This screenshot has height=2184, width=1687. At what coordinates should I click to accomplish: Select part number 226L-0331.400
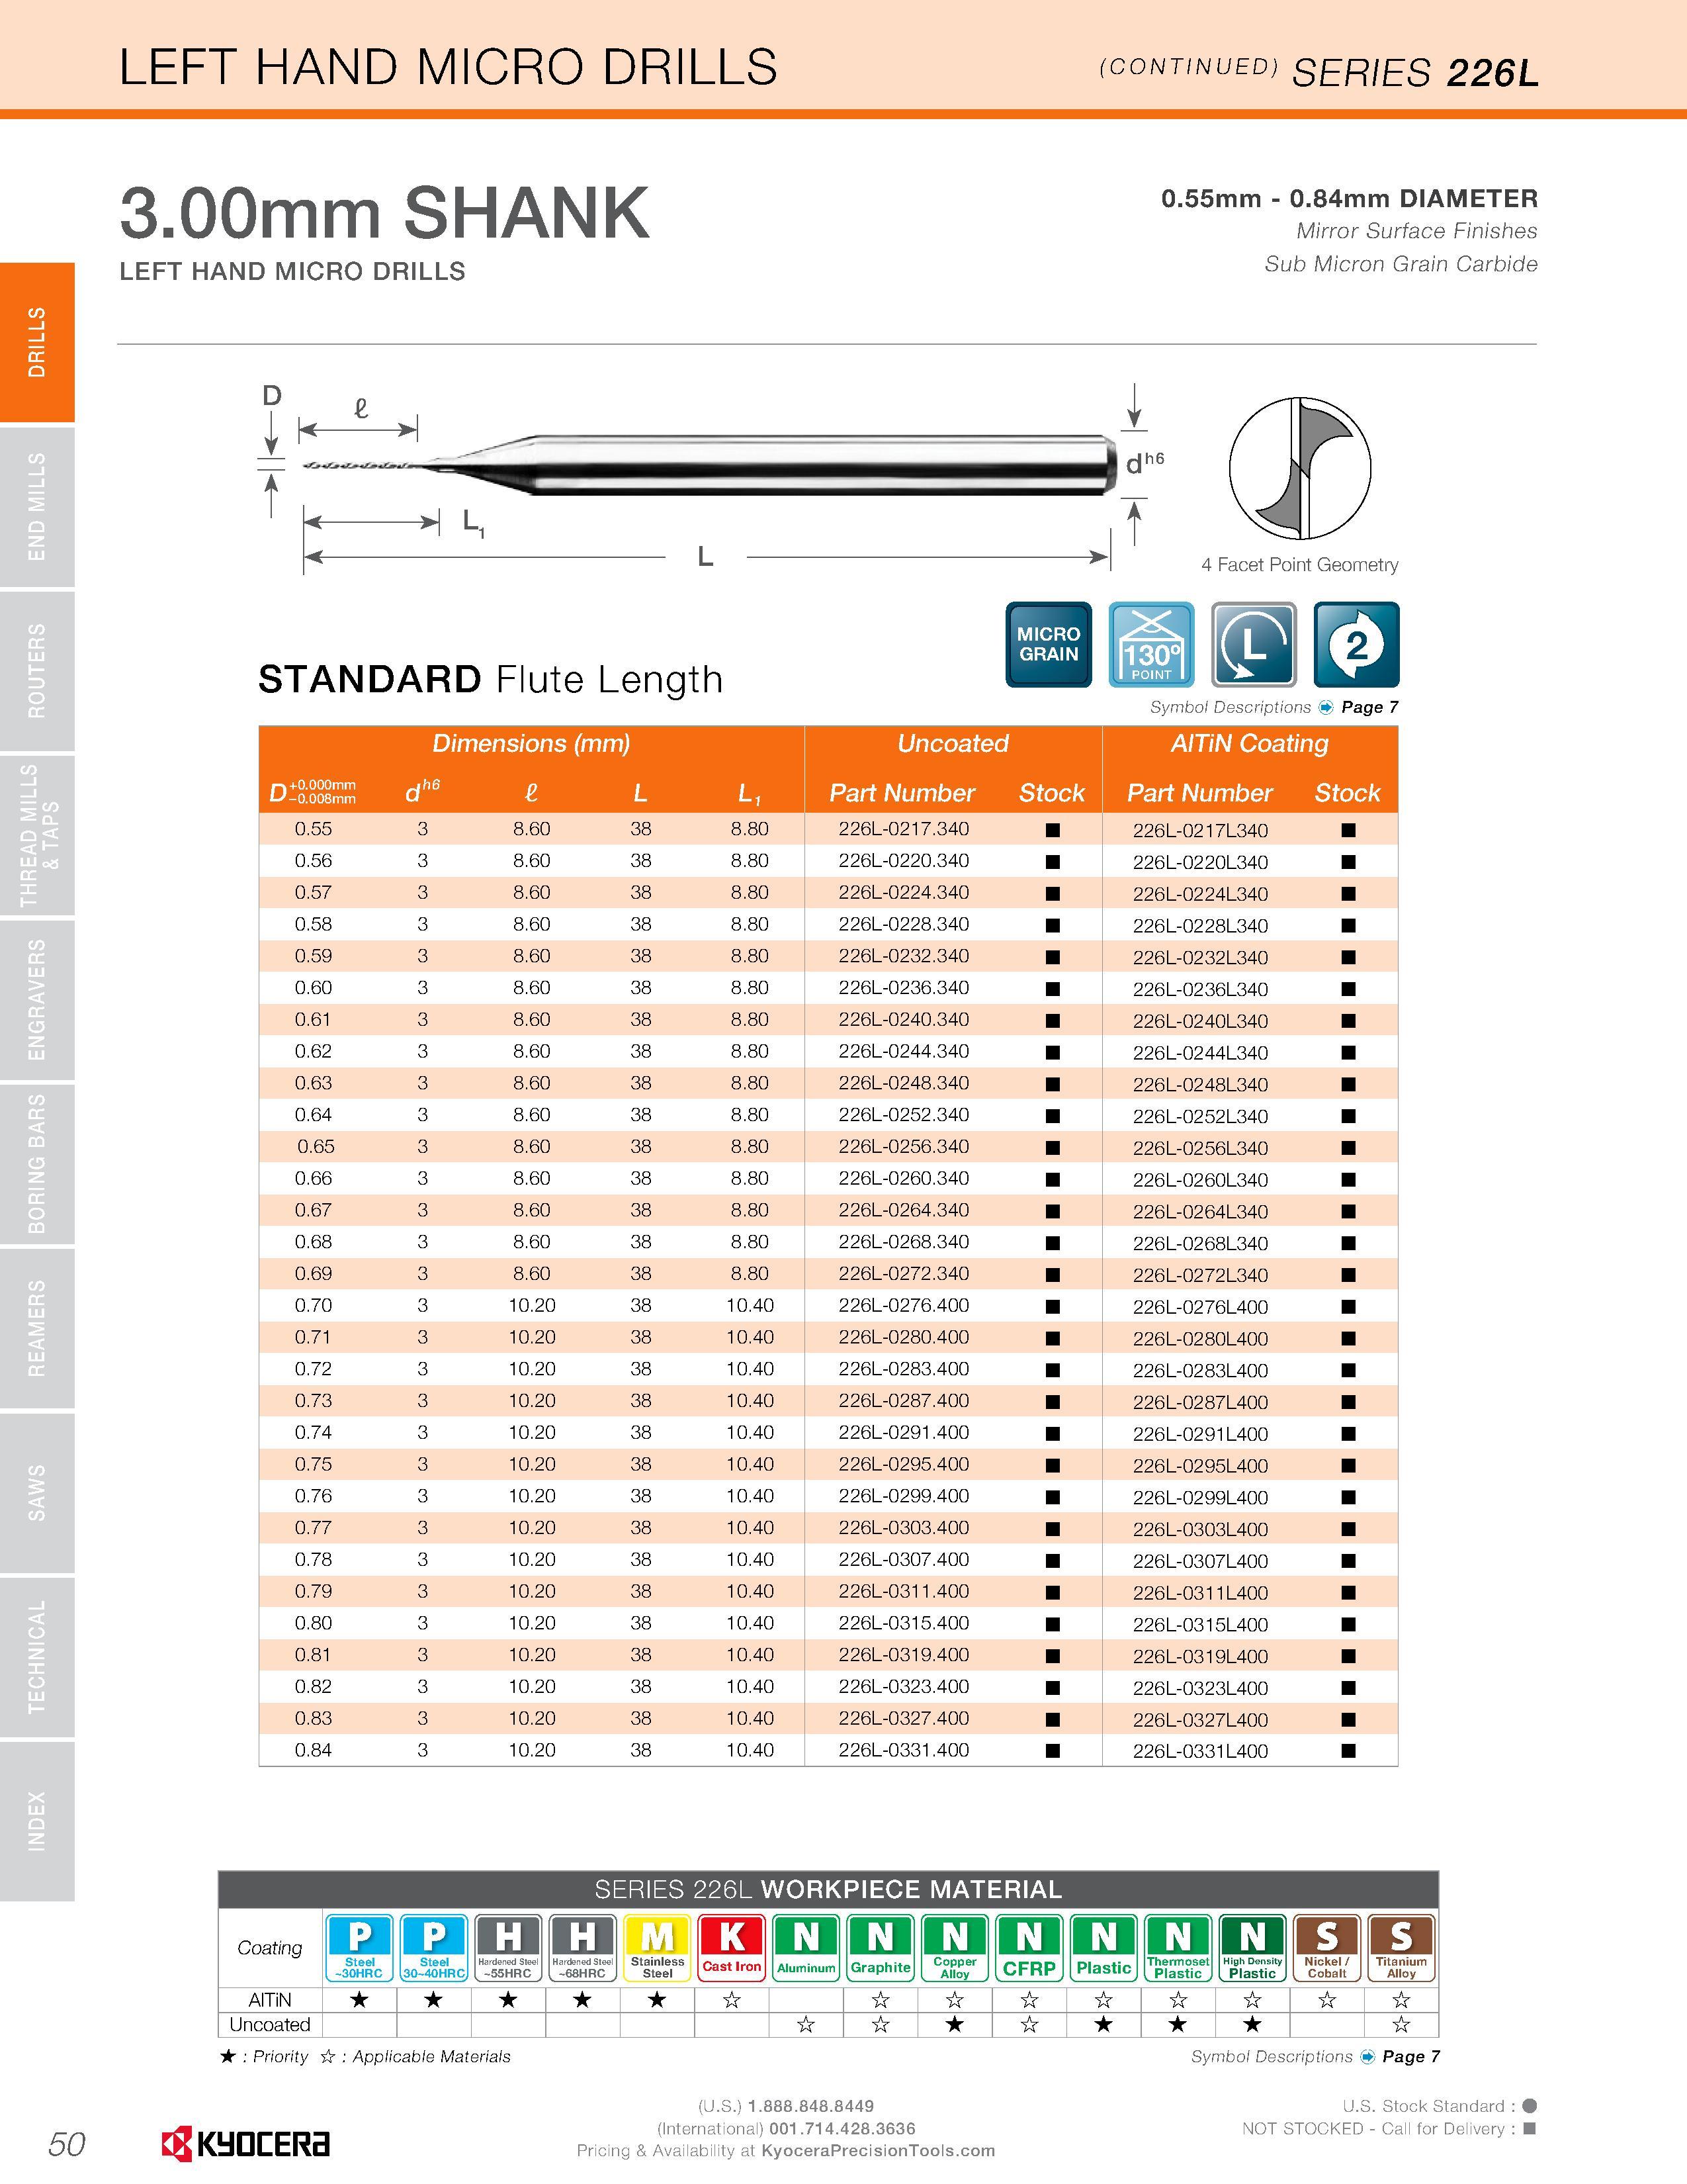(904, 1750)
